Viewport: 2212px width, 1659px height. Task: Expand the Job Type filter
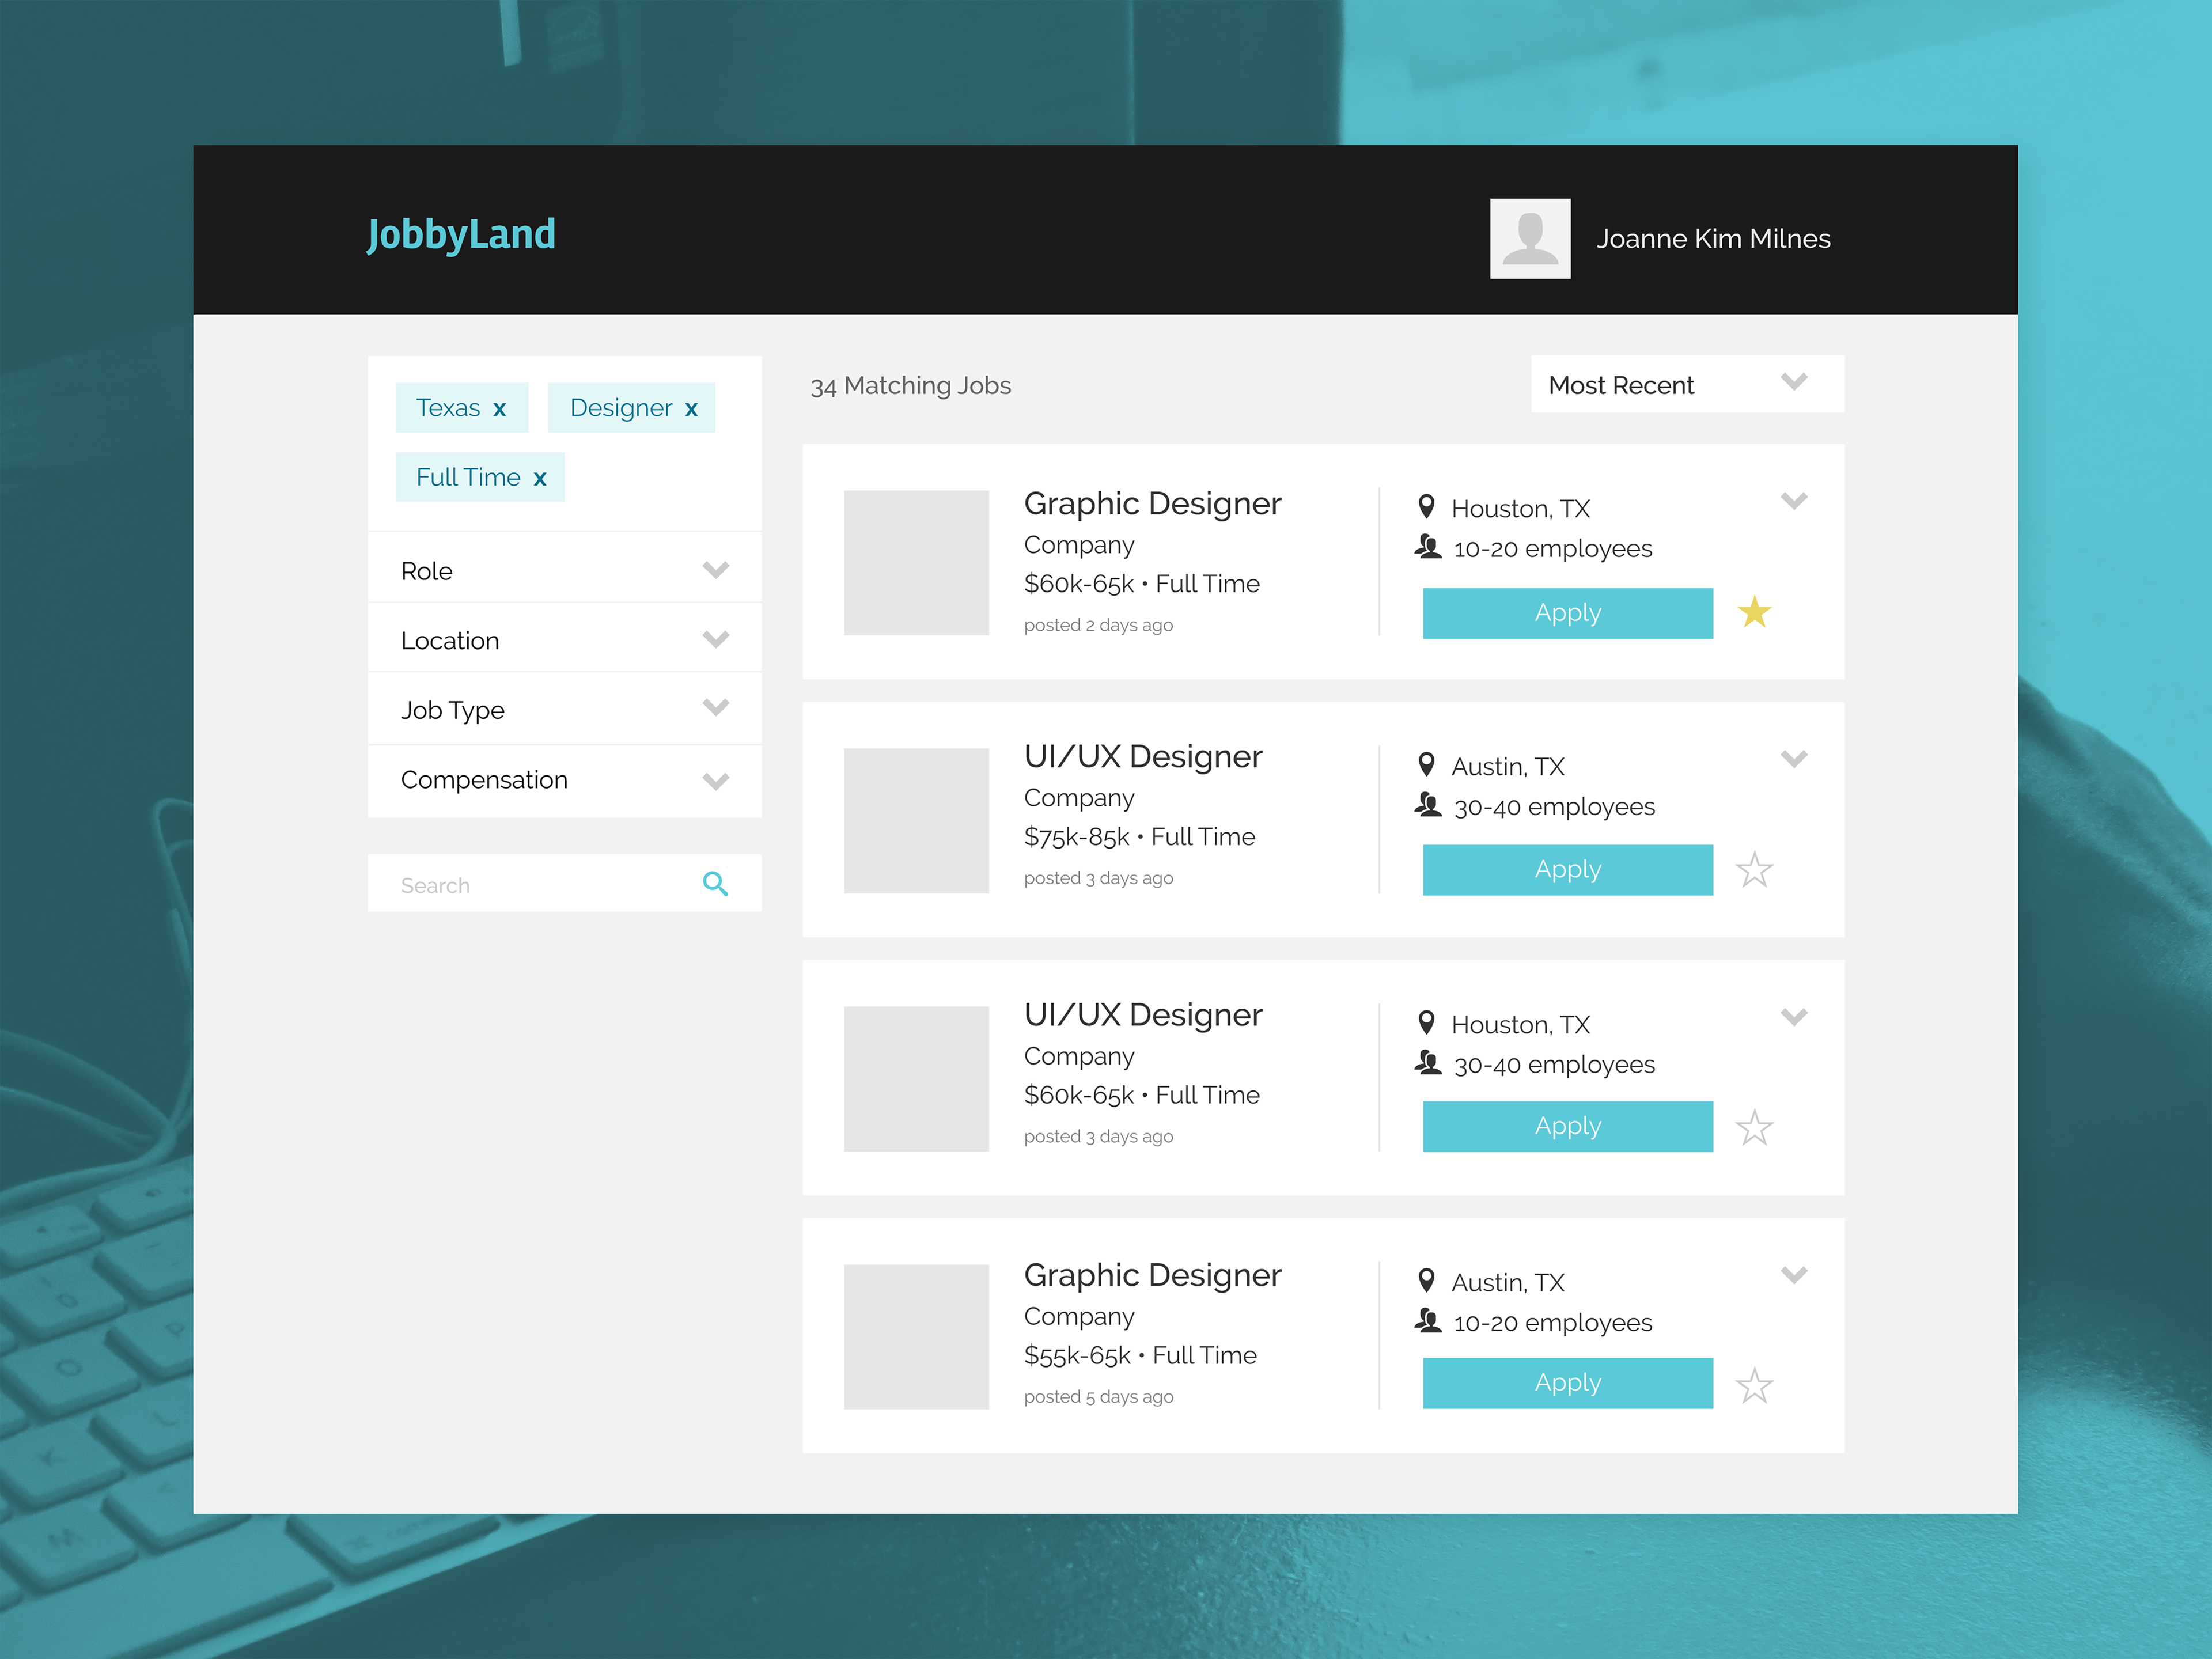click(x=564, y=709)
